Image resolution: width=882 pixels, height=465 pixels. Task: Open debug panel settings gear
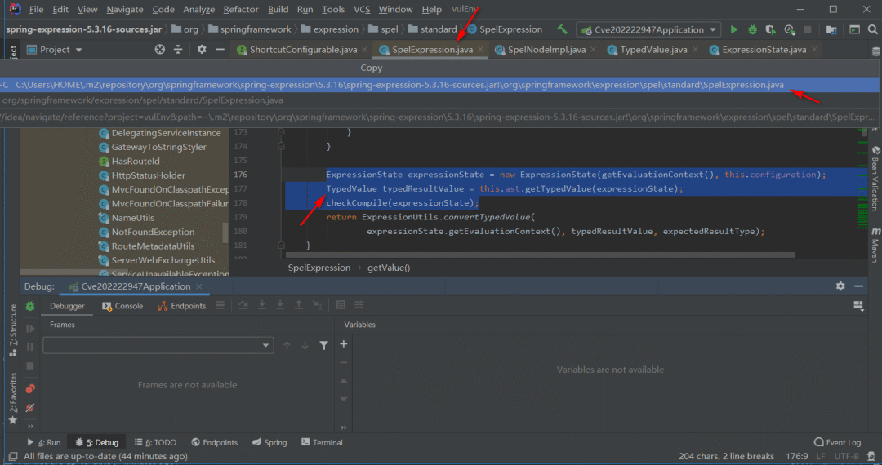pos(840,286)
